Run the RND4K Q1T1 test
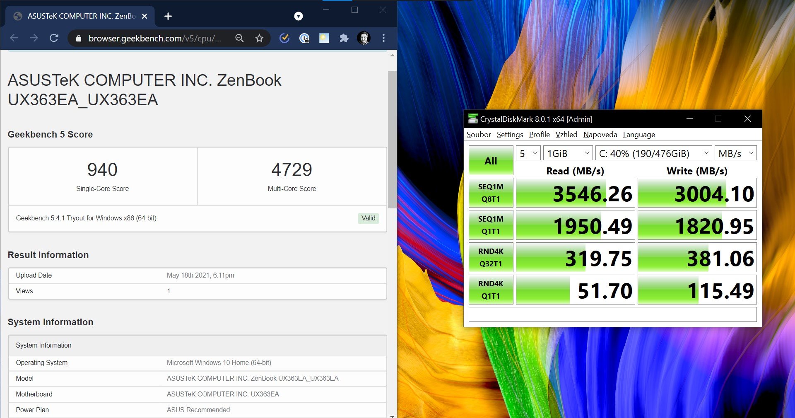The image size is (795, 418). point(491,290)
